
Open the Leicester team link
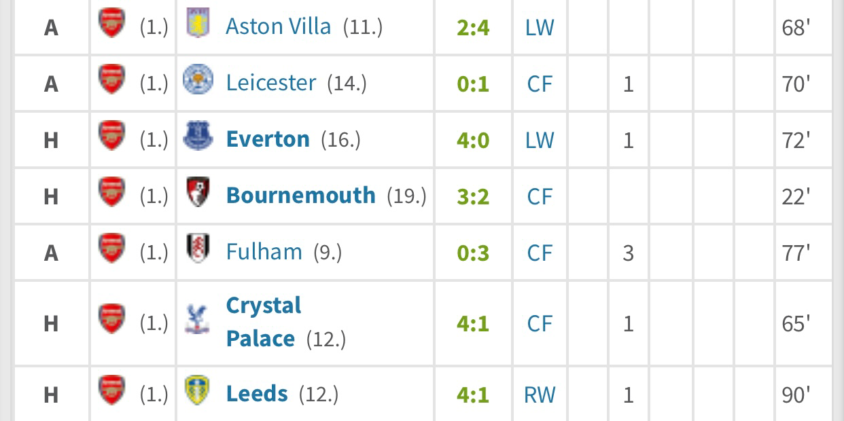pyautogui.click(x=271, y=83)
